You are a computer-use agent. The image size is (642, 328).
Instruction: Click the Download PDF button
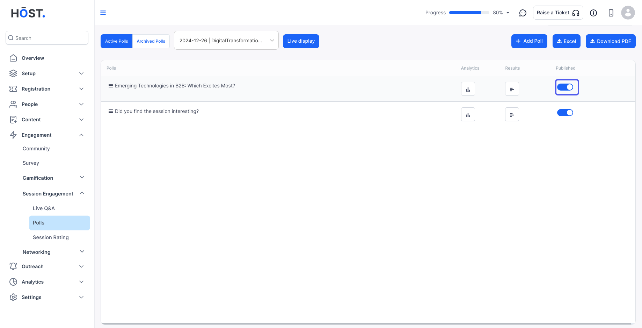click(611, 41)
